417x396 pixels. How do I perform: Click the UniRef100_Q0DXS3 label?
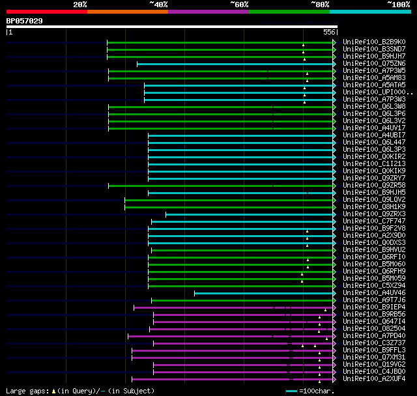(x=374, y=243)
